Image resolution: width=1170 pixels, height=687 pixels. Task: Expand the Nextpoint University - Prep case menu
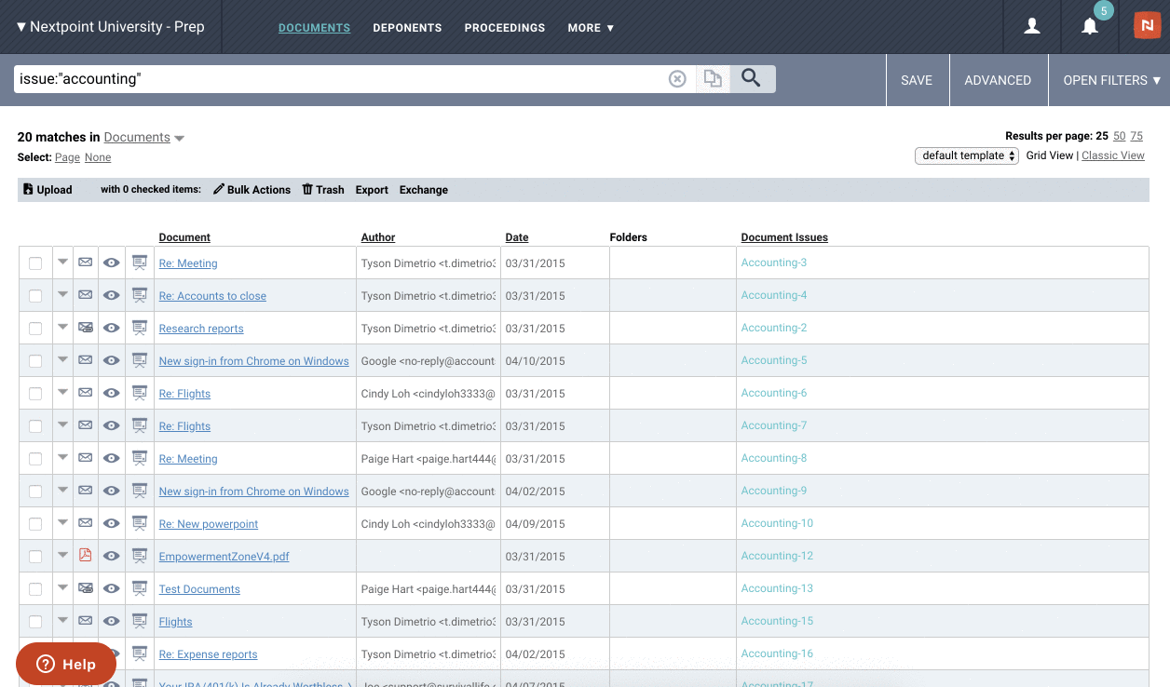tap(110, 27)
